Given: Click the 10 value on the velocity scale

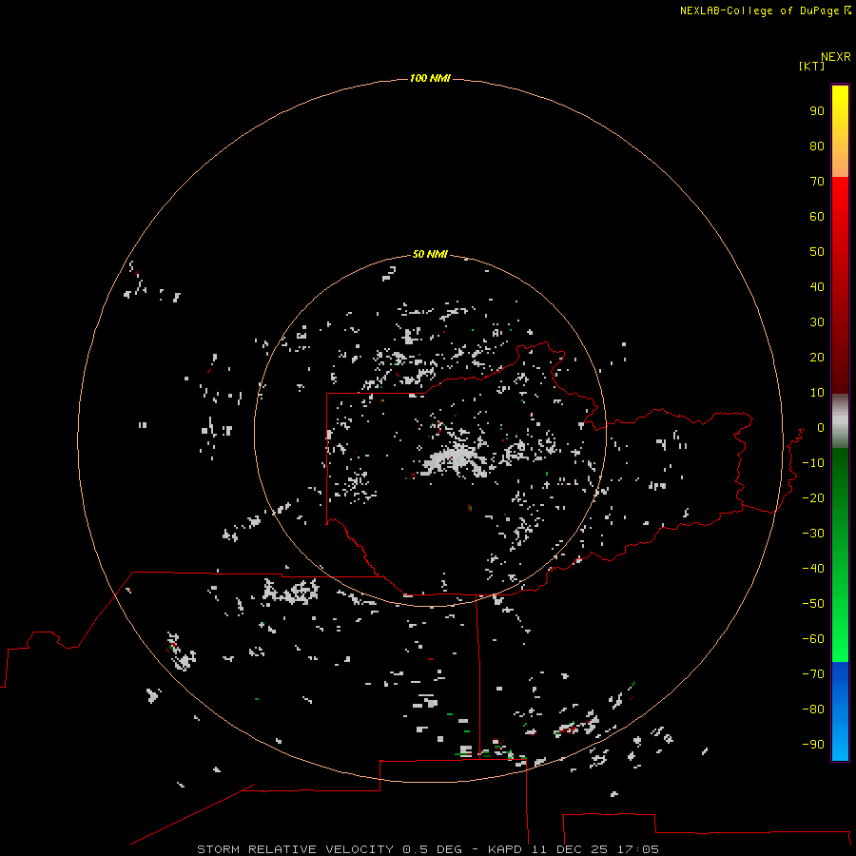Looking at the screenshot, I should pos(817,393).
